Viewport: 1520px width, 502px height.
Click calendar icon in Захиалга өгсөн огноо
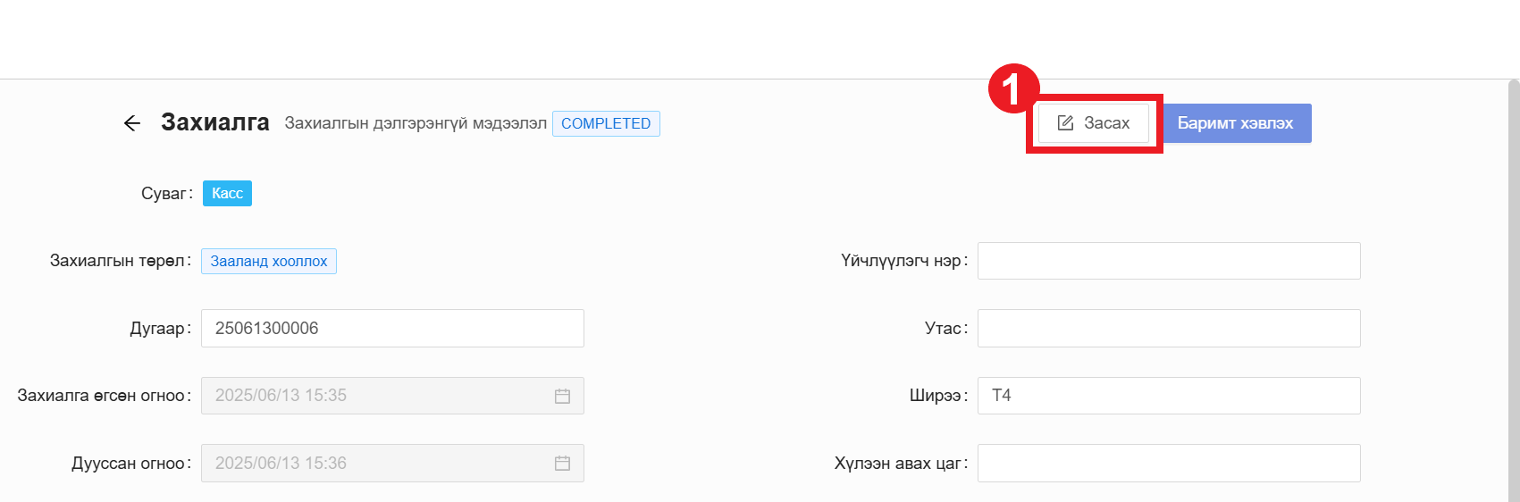(x=562, y=396)
